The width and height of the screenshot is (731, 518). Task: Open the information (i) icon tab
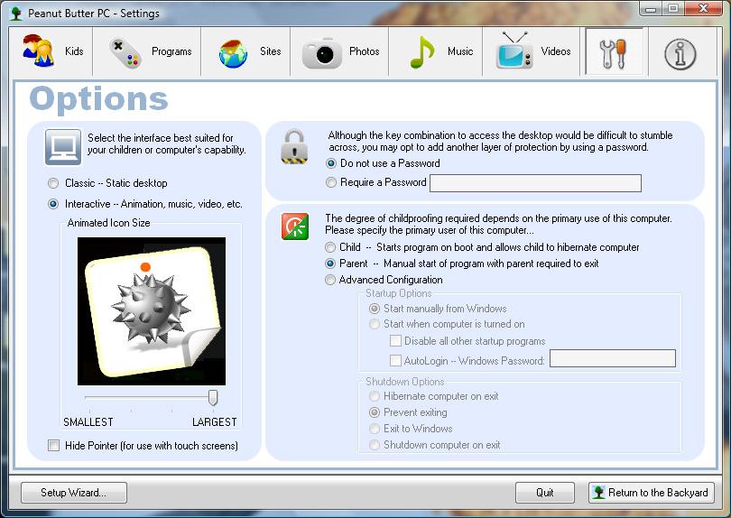point(680,53)
